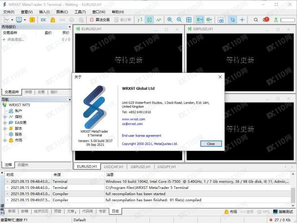297x223 pixels.
Task: Open the dropdown arrow next to profiles
Action: [x=25, y=19]
